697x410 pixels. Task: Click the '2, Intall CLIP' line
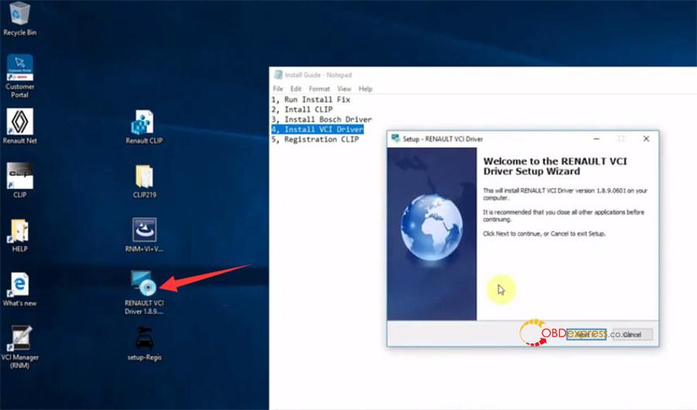302,109
